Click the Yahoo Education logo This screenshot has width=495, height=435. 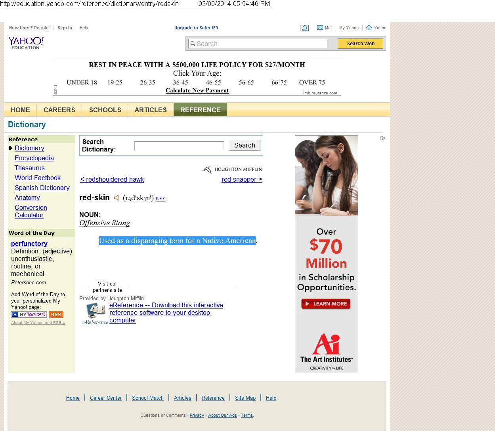point(26,43)
